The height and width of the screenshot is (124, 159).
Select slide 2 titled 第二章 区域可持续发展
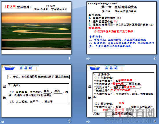click(x=122, y=28)
